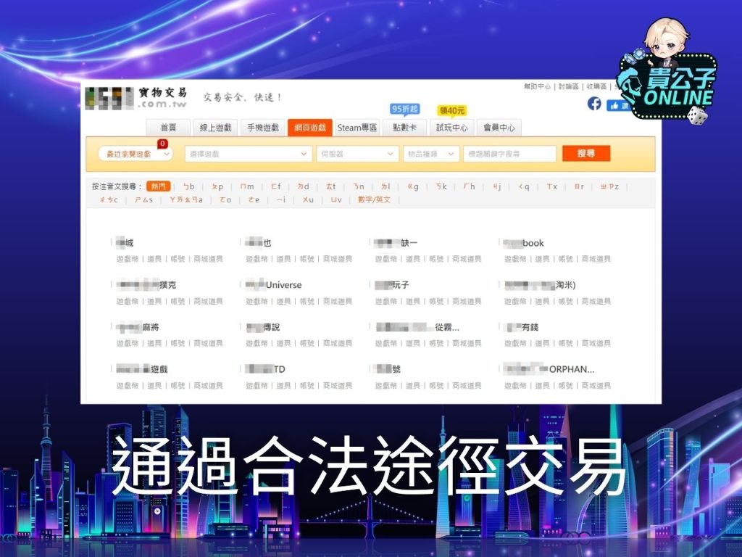This screenshot has width=742, height=557.
Task: Select the 點數卡 tab
Action: [x=406, y=128]
